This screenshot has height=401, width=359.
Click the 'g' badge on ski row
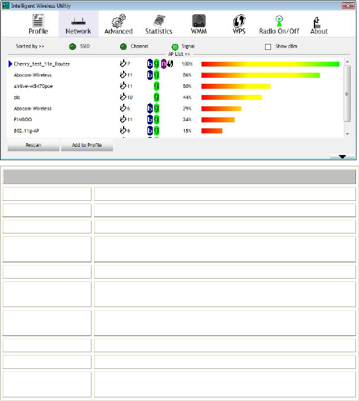point(156,97)
